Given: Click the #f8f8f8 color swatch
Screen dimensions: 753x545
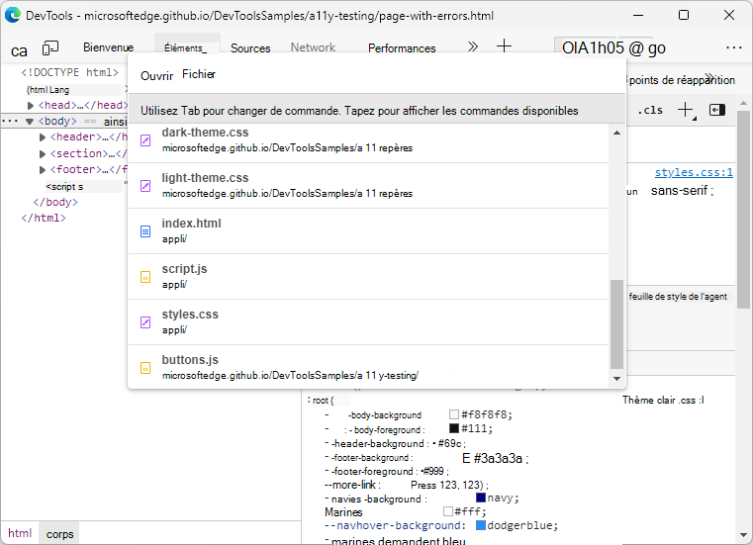Looking at the screenshot, I should click(x=454, y=413).
